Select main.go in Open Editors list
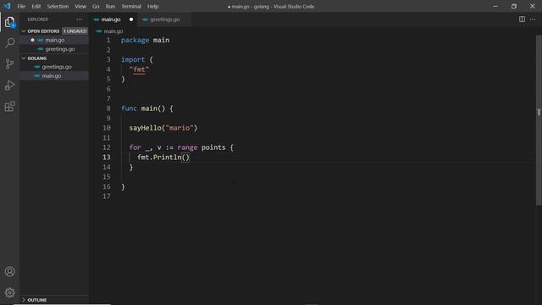 54,40
